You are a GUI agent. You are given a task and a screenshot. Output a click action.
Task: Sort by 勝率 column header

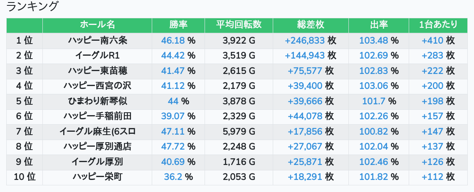(178, 25)
